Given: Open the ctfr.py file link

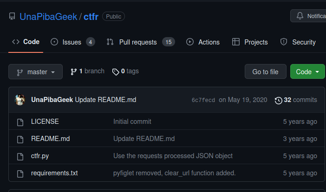Looking at the screenshot, I should tap(40, 156).
